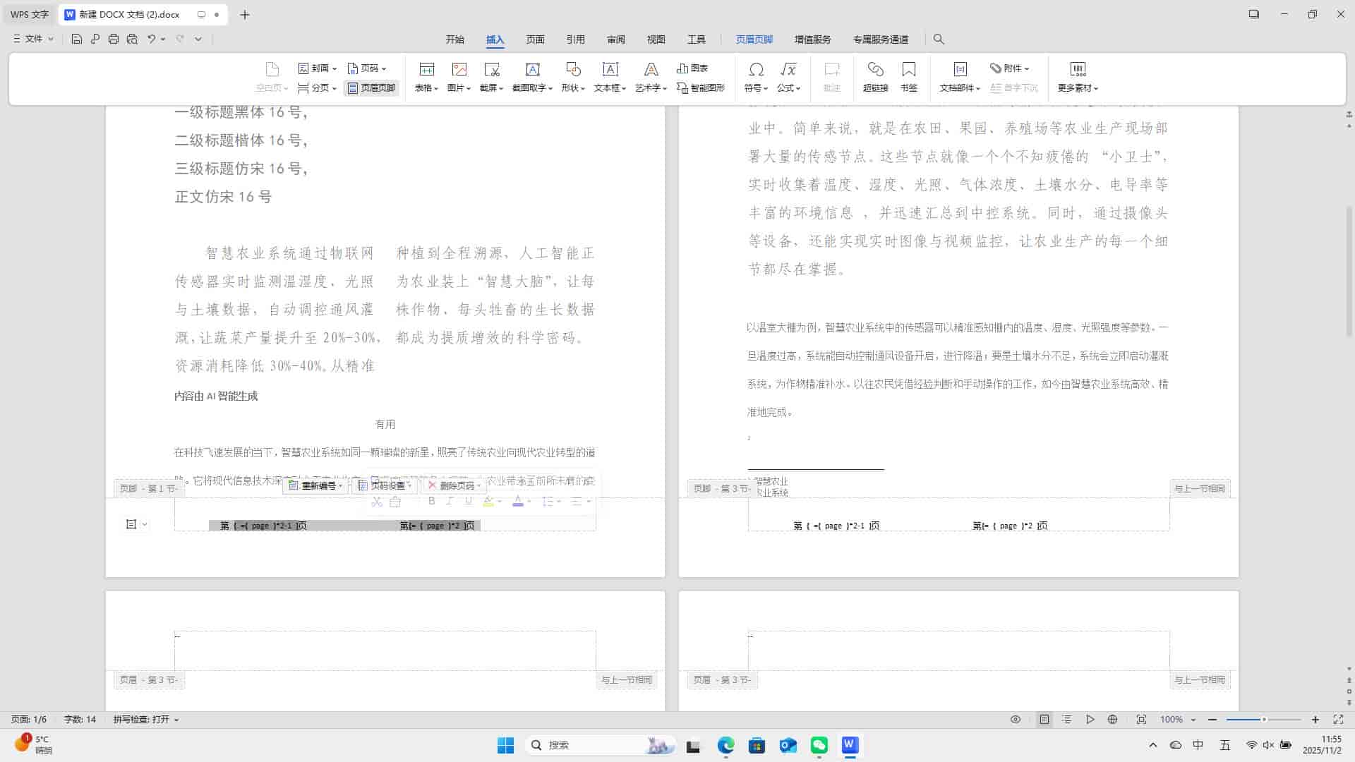Viewport: 1355px width, 762px height.
Task: Open WeChat from the taskbar
Action: [819, 745]
